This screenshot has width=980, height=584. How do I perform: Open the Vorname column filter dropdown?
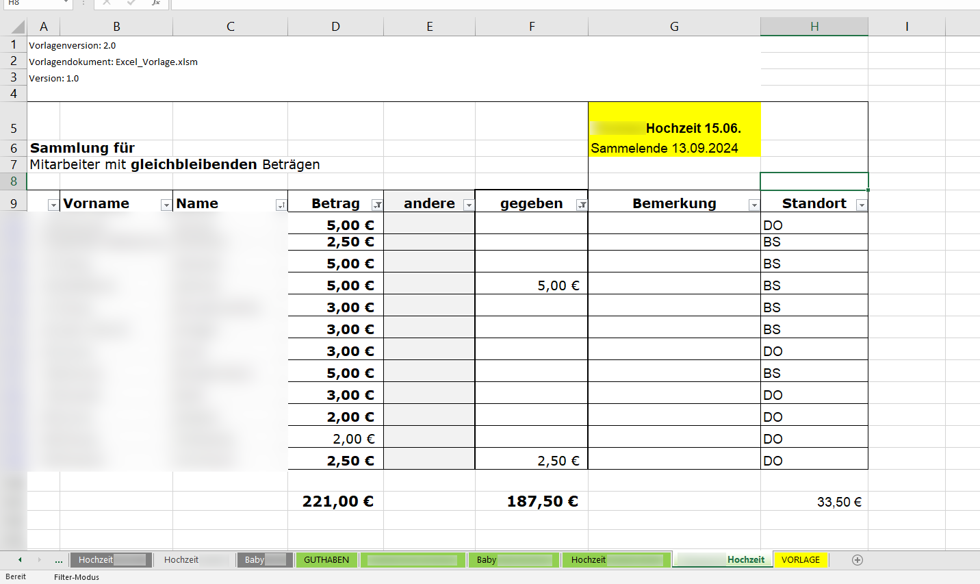(165, 204)
